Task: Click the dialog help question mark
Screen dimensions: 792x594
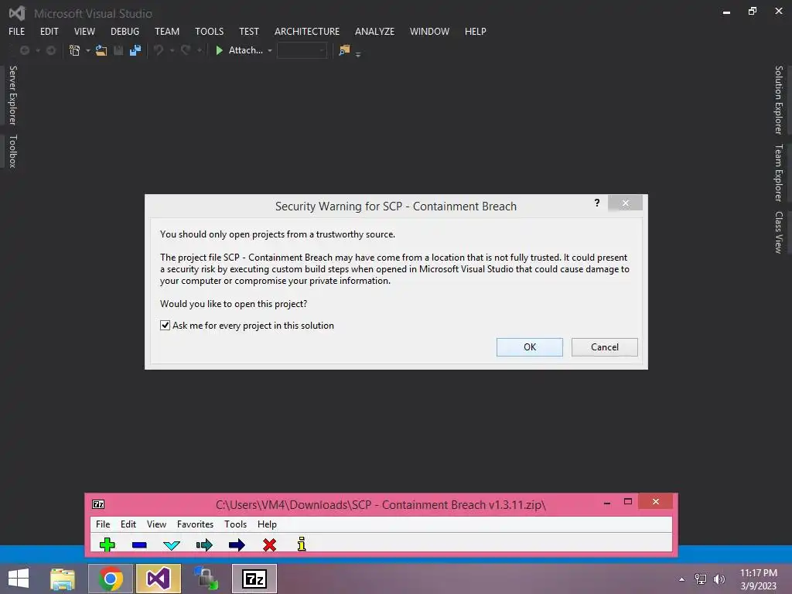Action: point(597,203)
